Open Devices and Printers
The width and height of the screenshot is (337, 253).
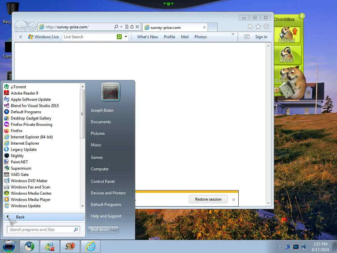pyautogui.click(x=108, y=193)
